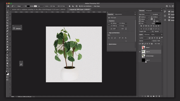Click the search icon at top right

[170, 6]
